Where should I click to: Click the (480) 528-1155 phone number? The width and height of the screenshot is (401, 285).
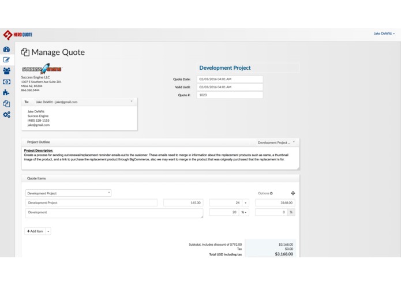[x=38, y=121]
